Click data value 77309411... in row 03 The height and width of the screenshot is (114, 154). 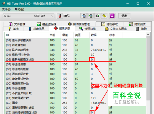[x=99, y=50]
